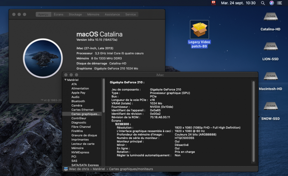Close the About This Mac window
This screenshot has height=176, width=288.
[x=14, y=14]
